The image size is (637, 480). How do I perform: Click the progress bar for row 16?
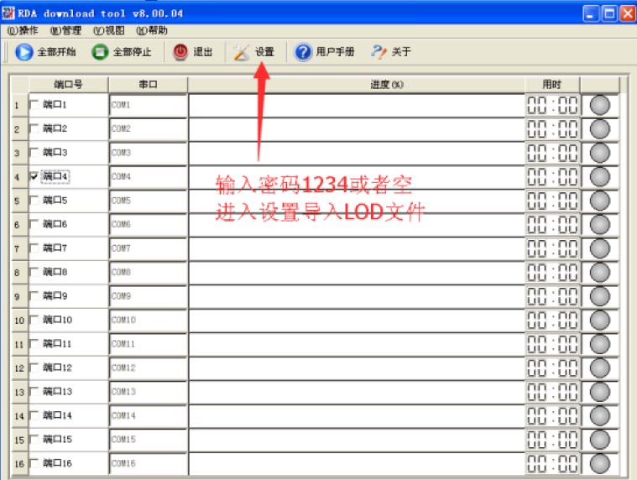357,464
